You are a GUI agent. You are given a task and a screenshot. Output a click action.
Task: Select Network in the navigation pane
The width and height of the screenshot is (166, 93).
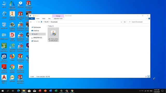coord(35,41)
